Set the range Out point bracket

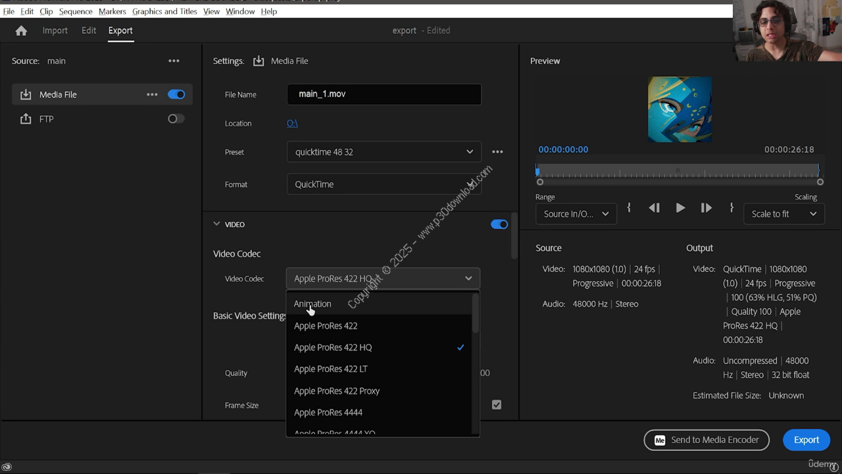(x=731, y=207)
